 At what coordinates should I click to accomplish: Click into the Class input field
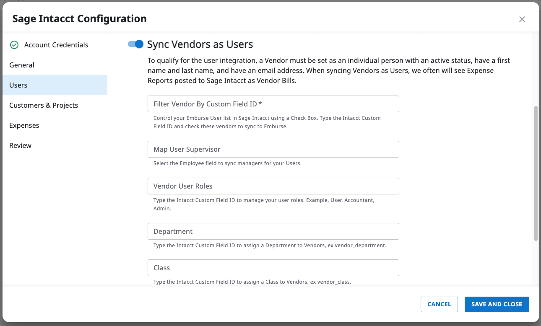click(273, 268)
